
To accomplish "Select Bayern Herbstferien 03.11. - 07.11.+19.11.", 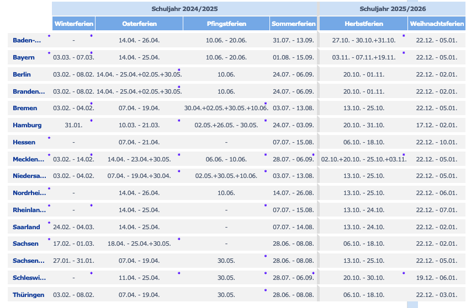I will pyautogui.click(x=364, y=57).
